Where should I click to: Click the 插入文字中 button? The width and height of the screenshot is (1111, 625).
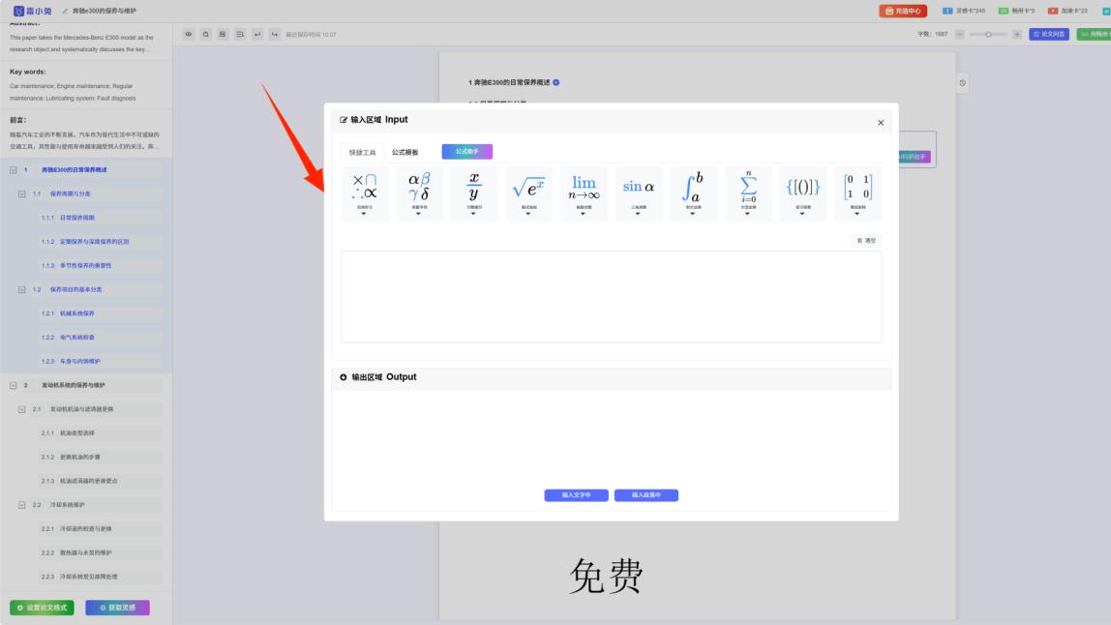click(x=578, y=494)
